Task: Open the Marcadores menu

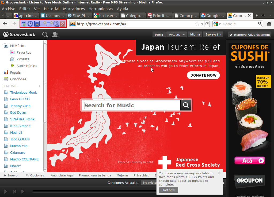Action: 74,9
